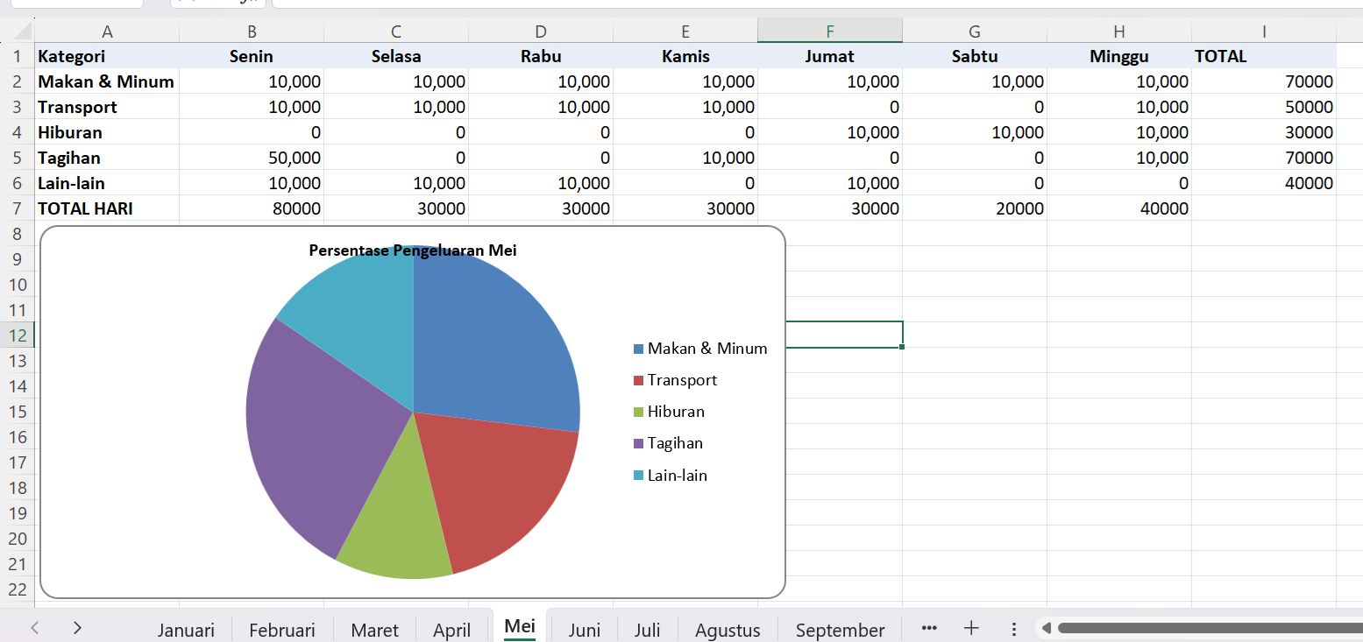This screenshot has height=642, width=1363.
Task: Click the previous sheet navigation arrow
Action: pyautogui.click(x=34, y=628)
